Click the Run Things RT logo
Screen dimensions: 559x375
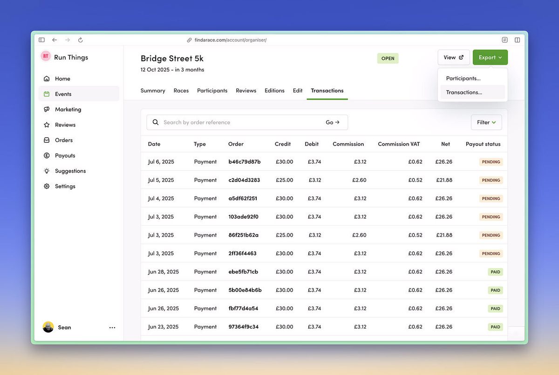tap(46, 57)
